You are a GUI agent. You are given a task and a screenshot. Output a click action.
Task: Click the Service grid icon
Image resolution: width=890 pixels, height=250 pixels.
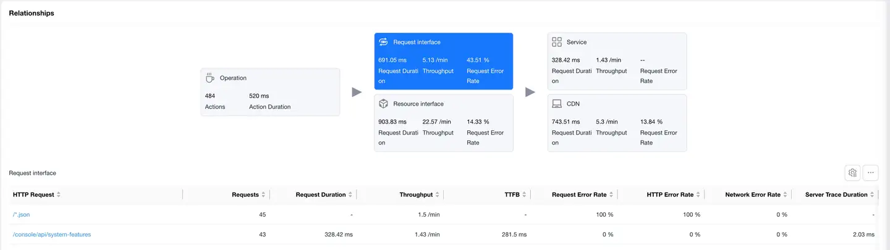[556, 42]
